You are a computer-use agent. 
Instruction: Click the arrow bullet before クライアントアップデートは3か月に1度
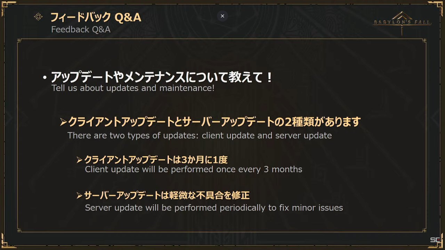[x=80, y=160]
